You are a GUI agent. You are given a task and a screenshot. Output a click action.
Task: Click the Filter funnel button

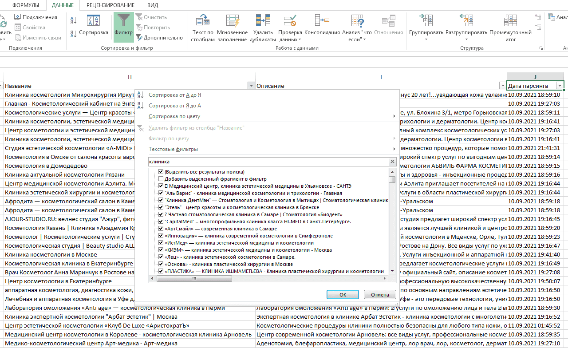tap(123, 27)
